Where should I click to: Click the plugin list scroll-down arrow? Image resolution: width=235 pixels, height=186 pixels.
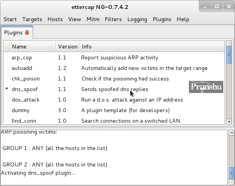tap(229, 122)
